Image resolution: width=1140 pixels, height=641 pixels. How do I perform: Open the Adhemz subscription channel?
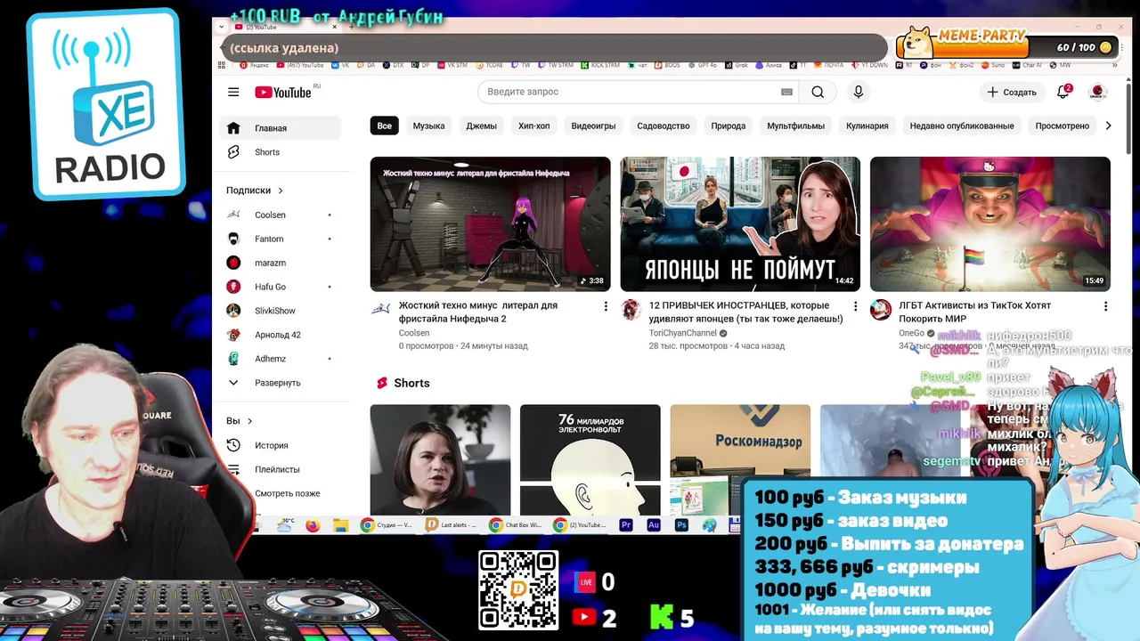pos(280,359)
